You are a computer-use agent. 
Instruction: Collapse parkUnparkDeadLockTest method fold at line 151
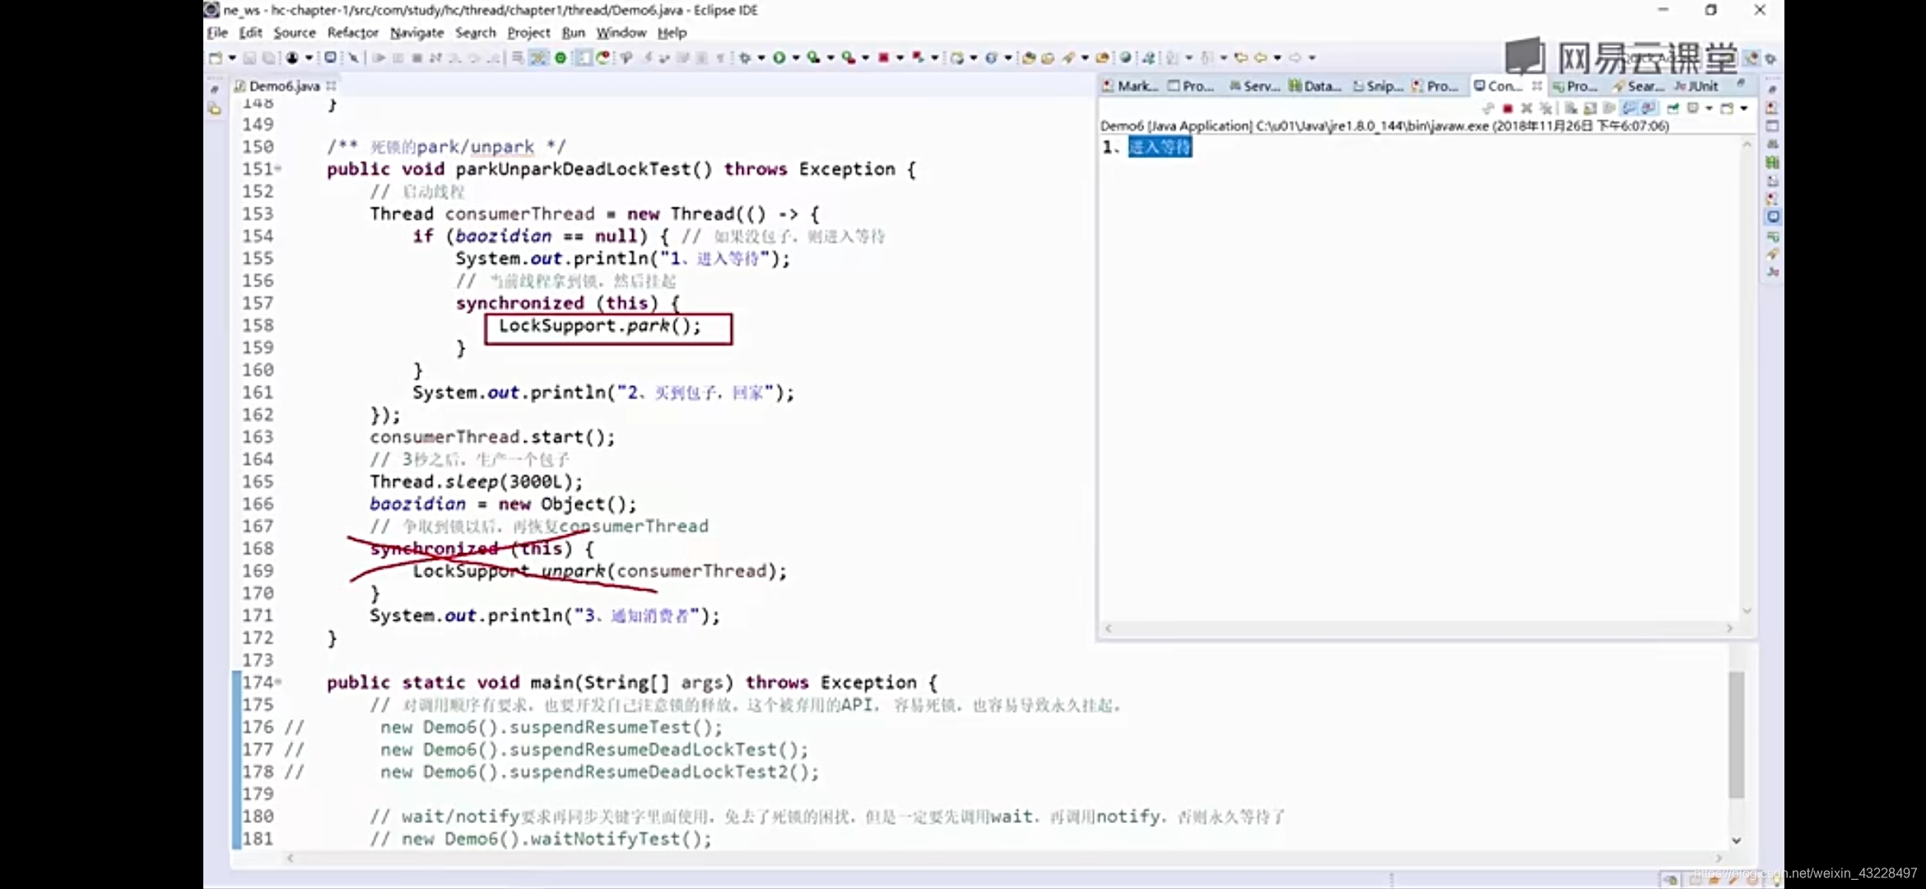pos(278,169)
